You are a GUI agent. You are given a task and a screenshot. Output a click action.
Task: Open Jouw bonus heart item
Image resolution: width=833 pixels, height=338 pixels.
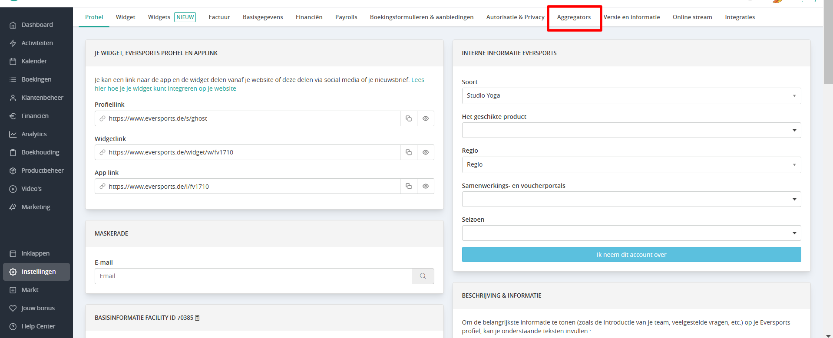tap(36, 308)
